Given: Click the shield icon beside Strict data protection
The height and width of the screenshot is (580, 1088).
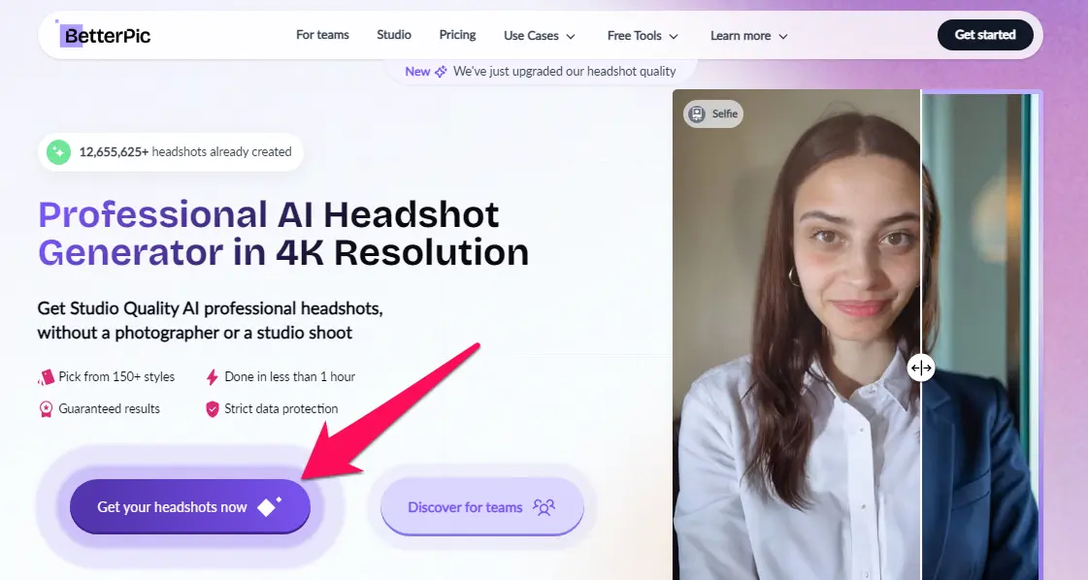Looking at the screenshot, I should [x=212, y=409].
